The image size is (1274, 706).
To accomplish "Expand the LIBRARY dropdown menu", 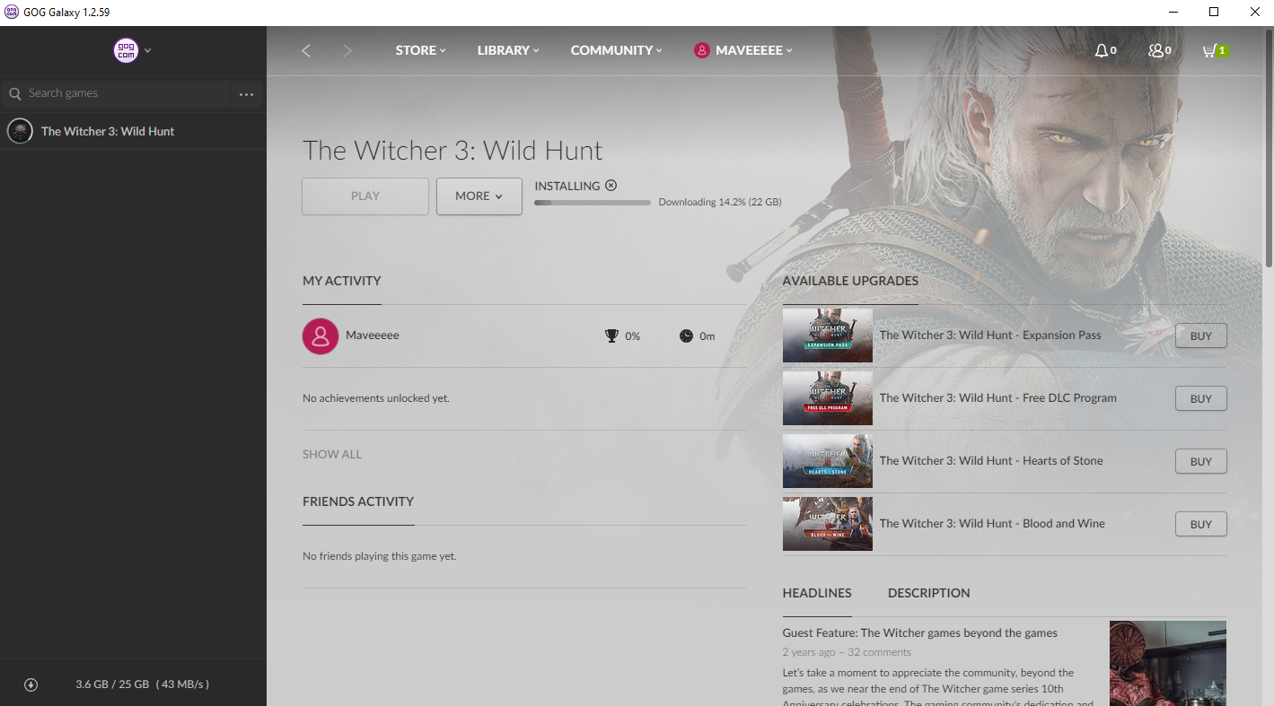I will point(507,50).
